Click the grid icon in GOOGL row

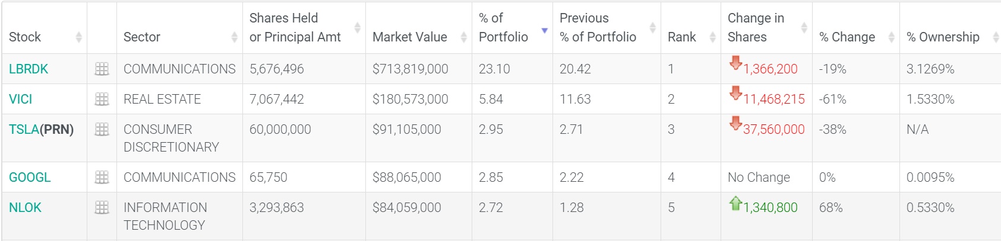[102, 178]
